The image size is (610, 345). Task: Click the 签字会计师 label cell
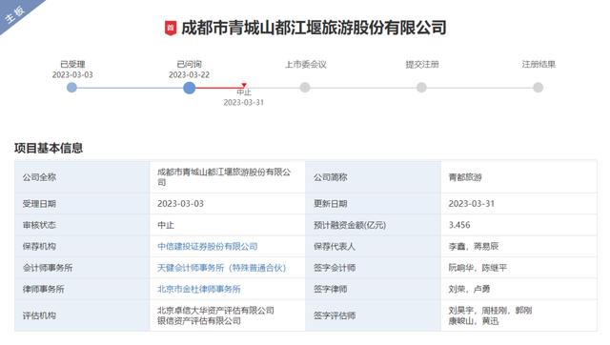coord(374,268)
